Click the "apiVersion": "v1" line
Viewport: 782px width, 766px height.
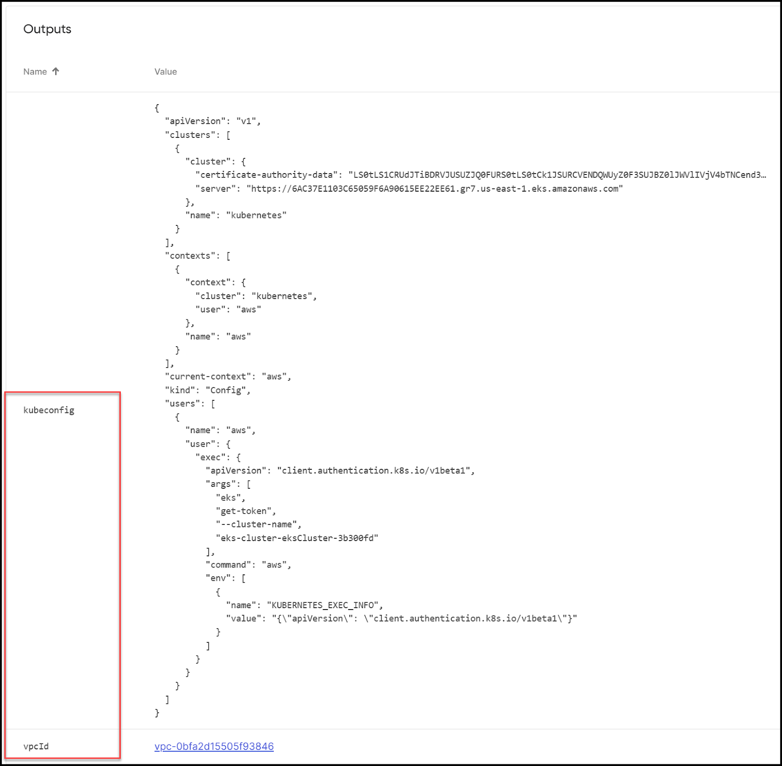point(213,121)
